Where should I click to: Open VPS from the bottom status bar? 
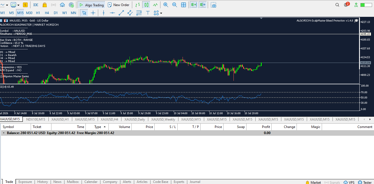(349, 182)
